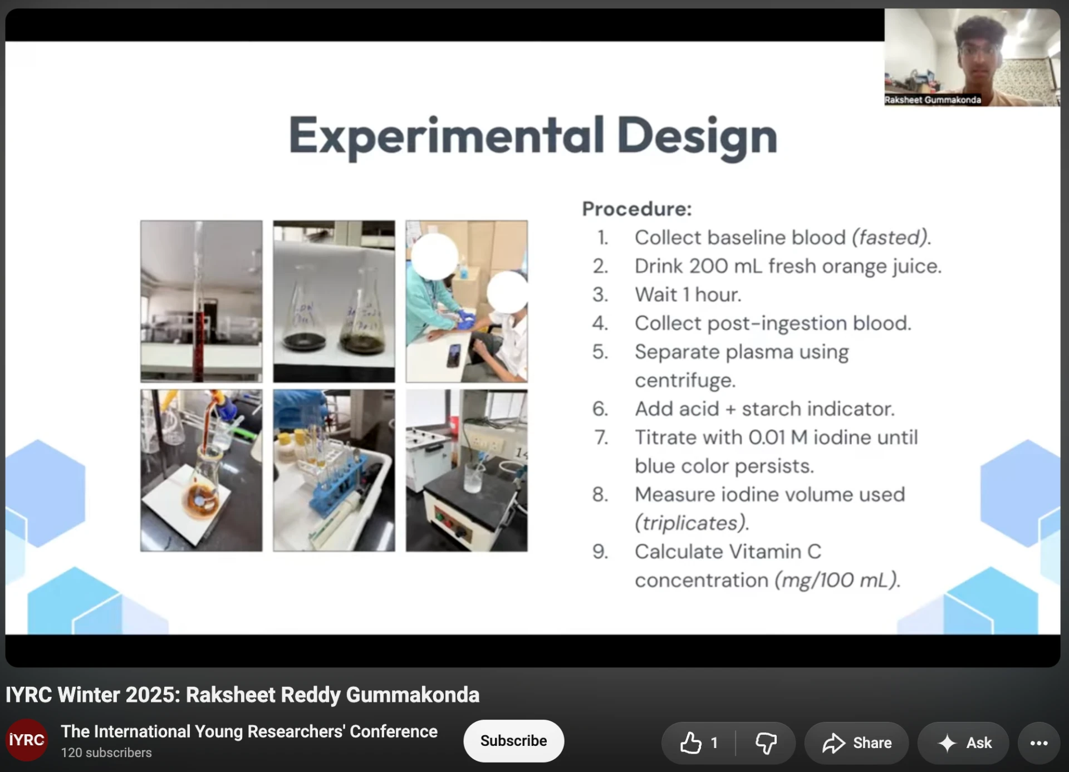Click step 'Collect post-ingestion blood.'
Viewport: 1069px width, 772px height.
773,323
